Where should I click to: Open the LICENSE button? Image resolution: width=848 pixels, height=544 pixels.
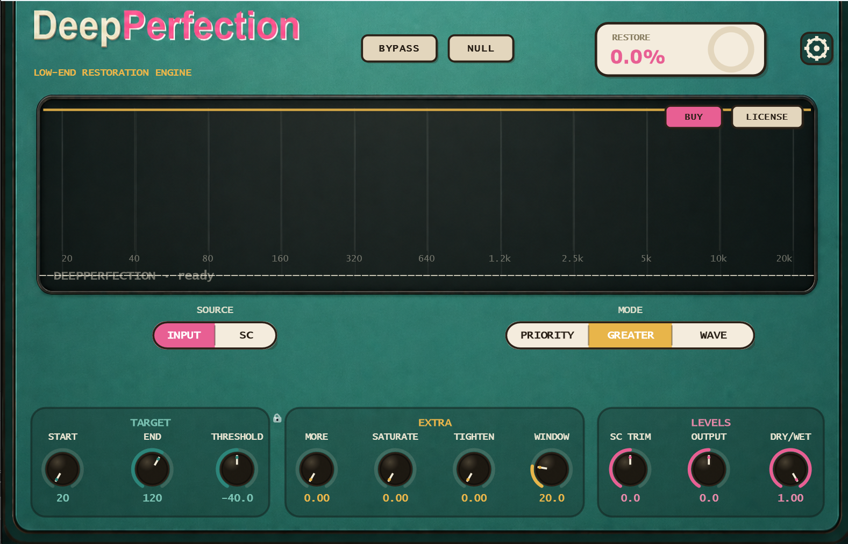pyautogui.click(x=767, y=117)
